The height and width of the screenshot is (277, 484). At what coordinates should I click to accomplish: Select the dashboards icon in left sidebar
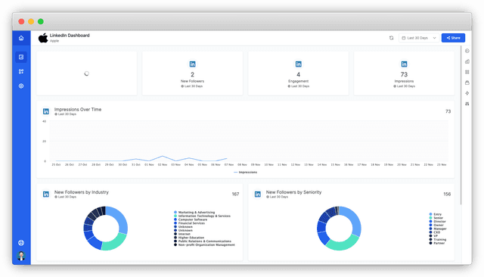tap(21, 57)
